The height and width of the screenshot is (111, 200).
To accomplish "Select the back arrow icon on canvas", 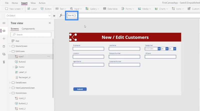I will (73, 37).
